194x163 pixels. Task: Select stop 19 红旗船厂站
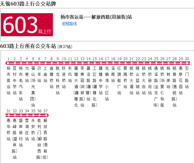[119, 80]
